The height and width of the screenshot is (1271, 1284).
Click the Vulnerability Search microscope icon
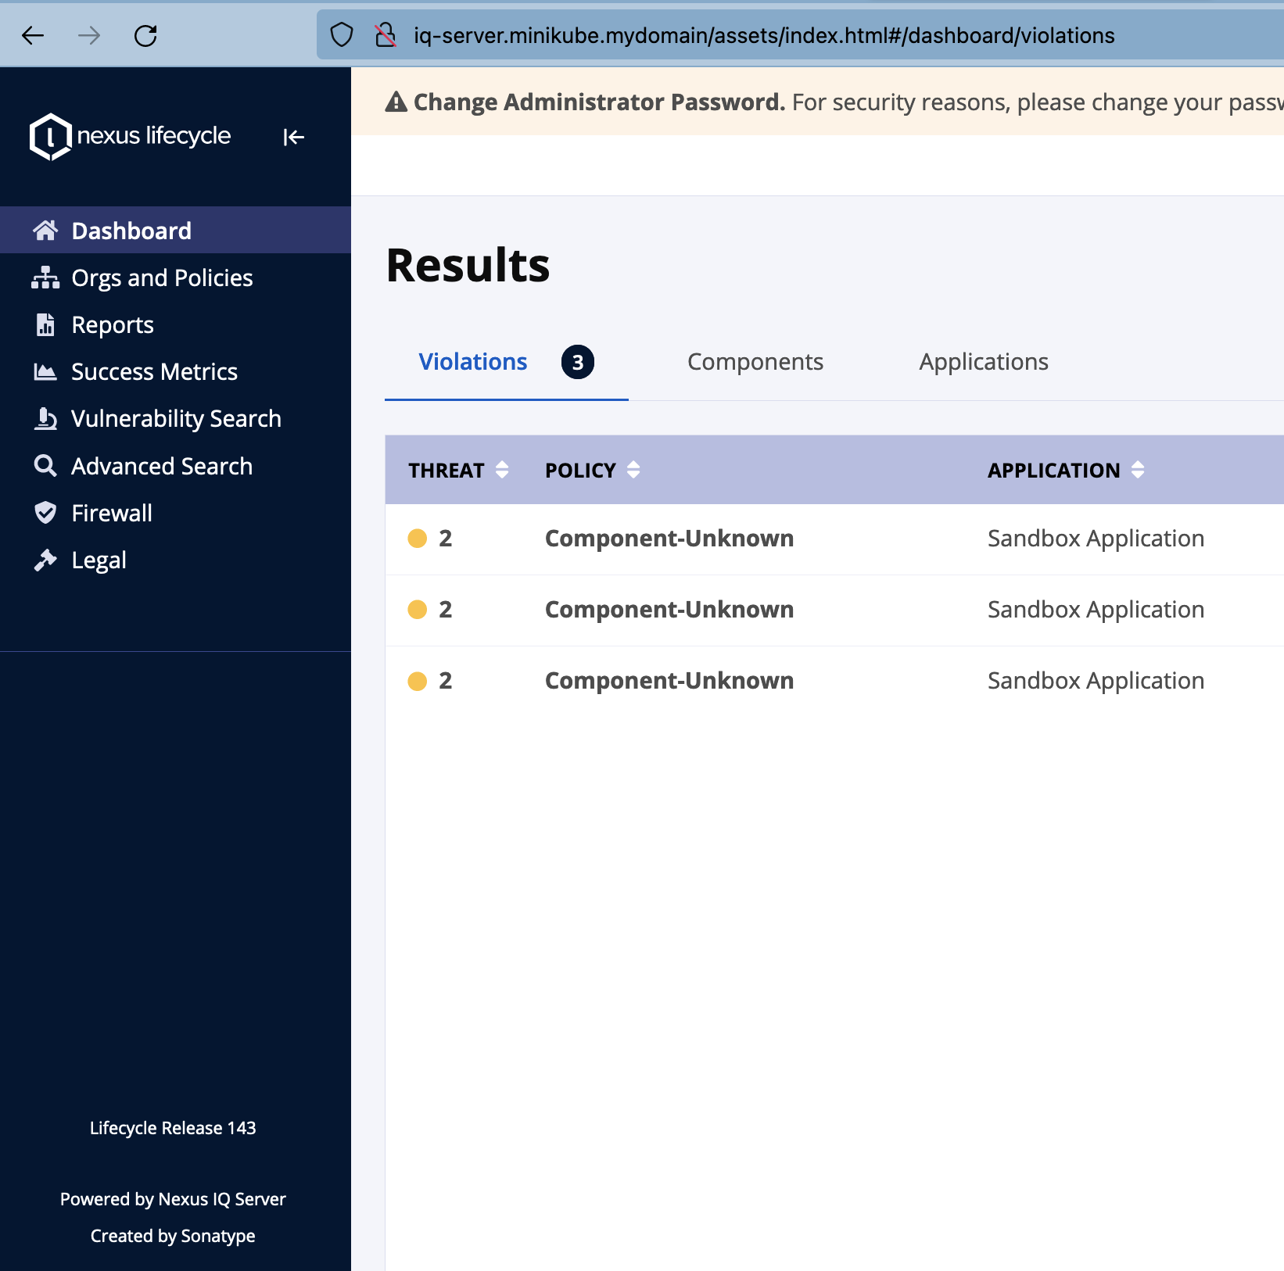pyautogui.click(x=45, y=419)
